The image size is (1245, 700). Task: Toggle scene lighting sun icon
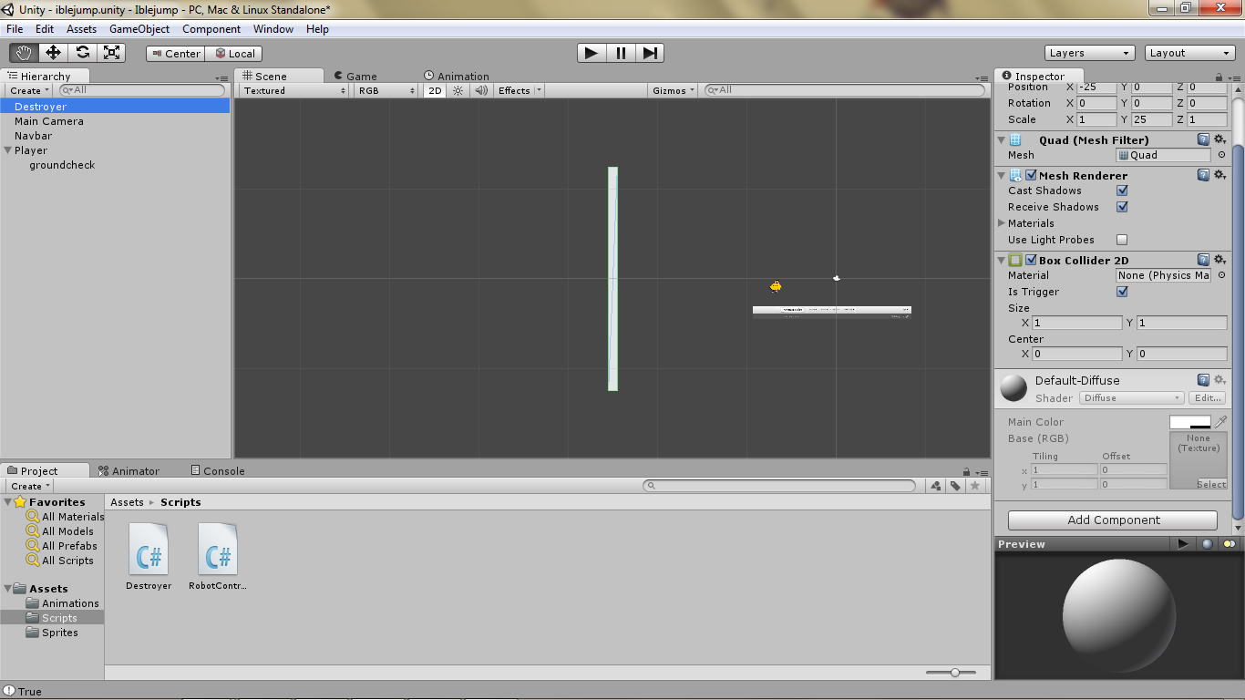coord(458,90)
